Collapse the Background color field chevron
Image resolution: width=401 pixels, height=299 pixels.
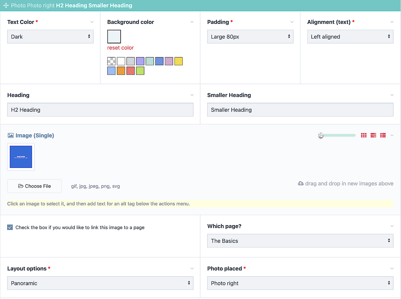click(x=192, y=22)
